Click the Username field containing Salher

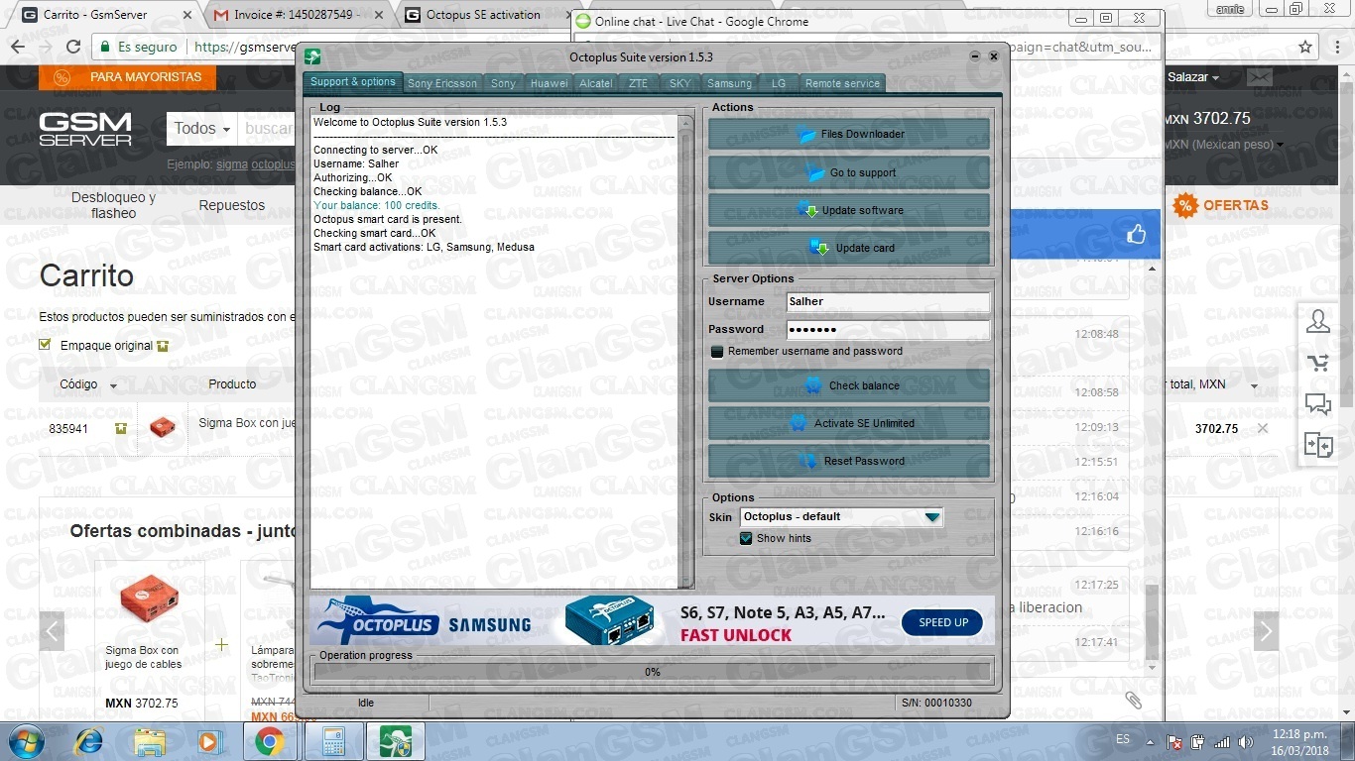tap(888, 302)
